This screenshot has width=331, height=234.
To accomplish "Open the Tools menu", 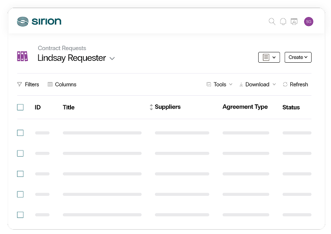I will pyautogui.click(x=219, y=84).
